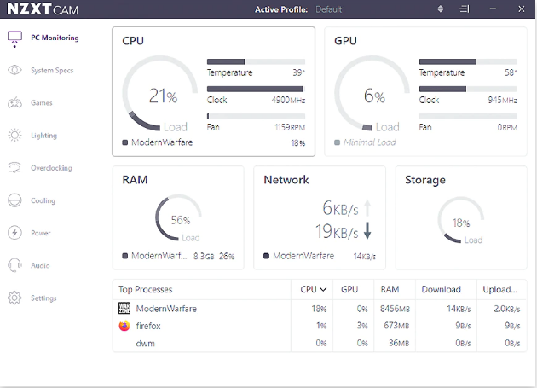
Task: Sort processes by the RAM column header
Action: click(390, 289)
